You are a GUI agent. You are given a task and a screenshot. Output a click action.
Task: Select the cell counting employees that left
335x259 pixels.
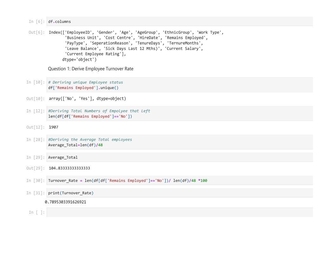coord(180,114)
